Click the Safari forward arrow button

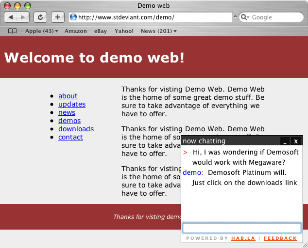23,17
